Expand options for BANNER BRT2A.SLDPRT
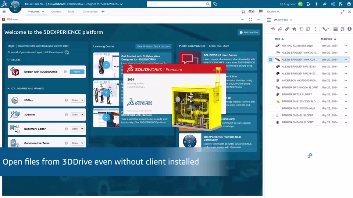The width and height of the screenshot is (353, 198). 346,94
